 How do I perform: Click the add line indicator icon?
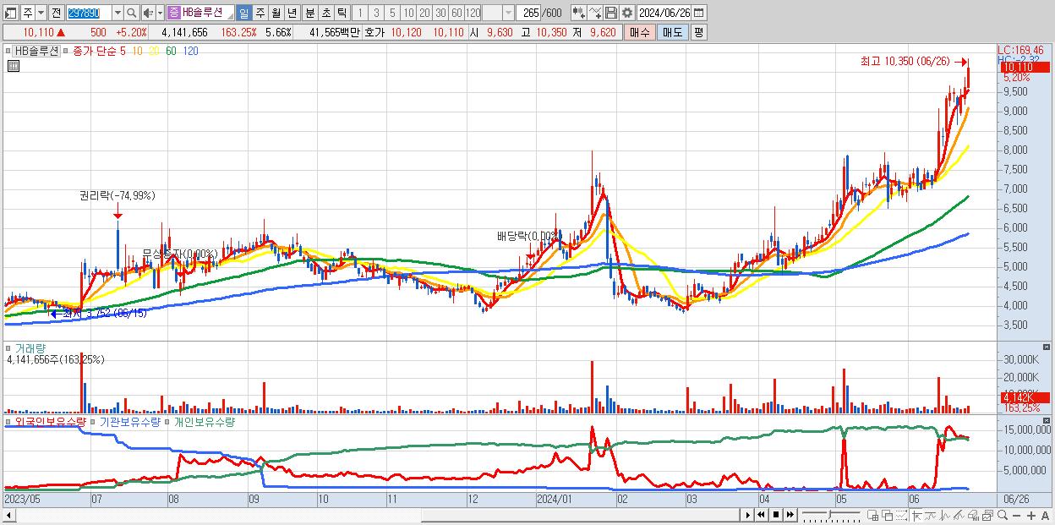tap(595, 13)
